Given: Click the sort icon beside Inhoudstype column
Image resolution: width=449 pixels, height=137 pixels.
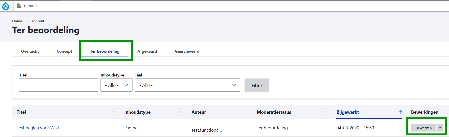Looking at the screenshot, I should click(x=181, y=112).
